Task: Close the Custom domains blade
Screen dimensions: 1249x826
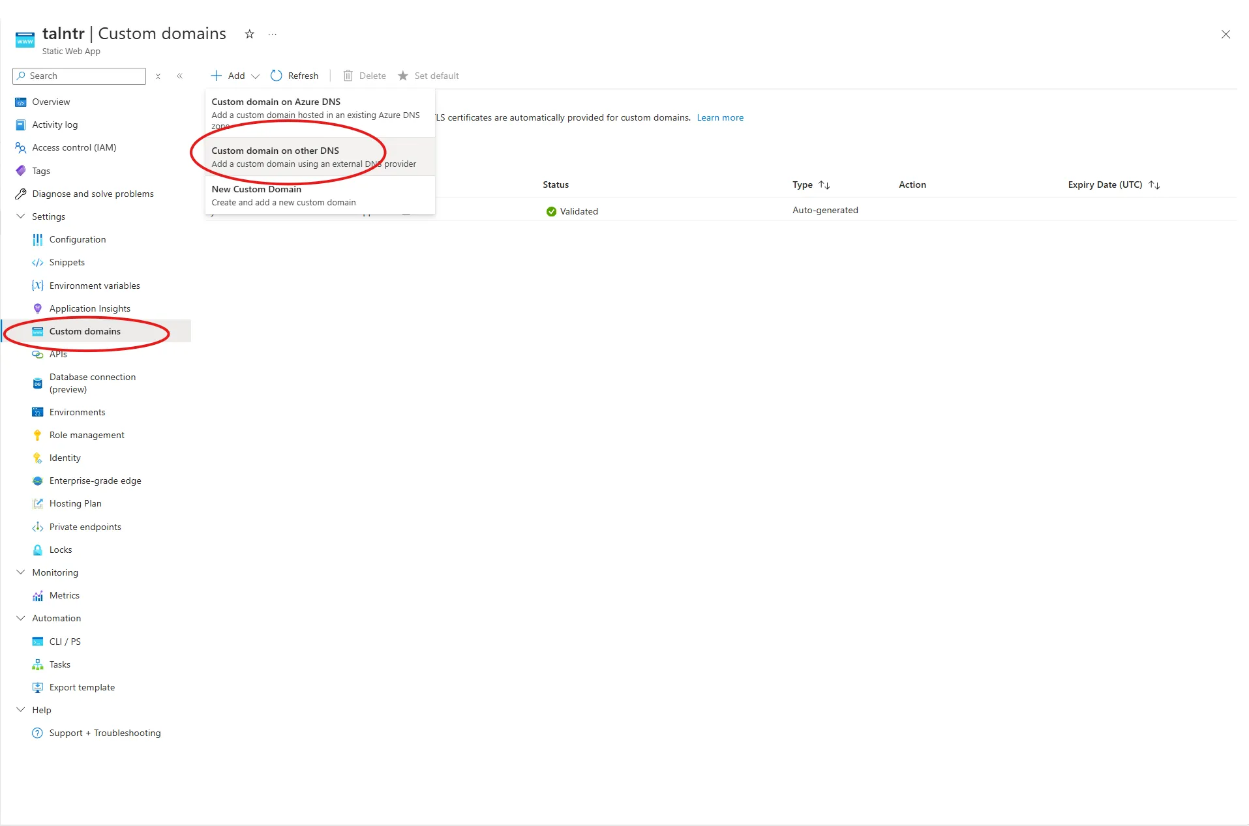Action: (x=1226, y=35)
